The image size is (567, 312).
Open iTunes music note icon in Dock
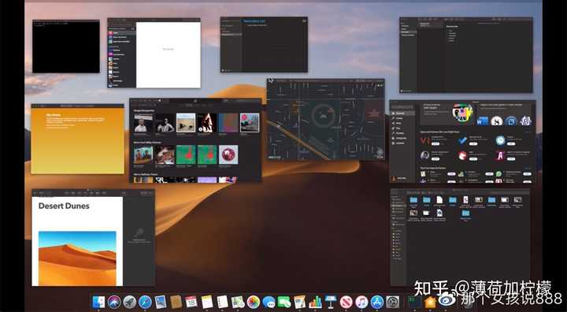(x=361, y=302)
